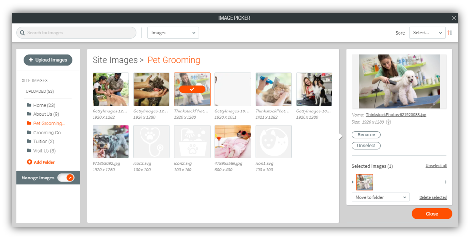Click the Upload Images button
Screen dimensions: 469x245
tap(48, 60)
